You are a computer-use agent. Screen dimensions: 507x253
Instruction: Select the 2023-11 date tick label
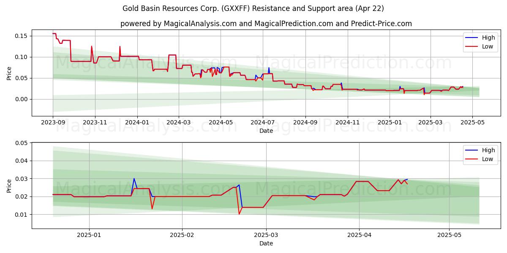coord(95,123)
